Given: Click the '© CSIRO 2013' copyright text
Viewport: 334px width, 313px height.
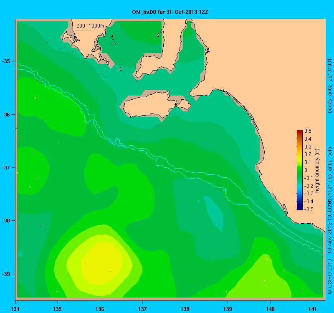Looking at the screenshot, I should point(329,276).
